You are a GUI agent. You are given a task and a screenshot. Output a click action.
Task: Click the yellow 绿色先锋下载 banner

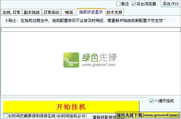148,115
